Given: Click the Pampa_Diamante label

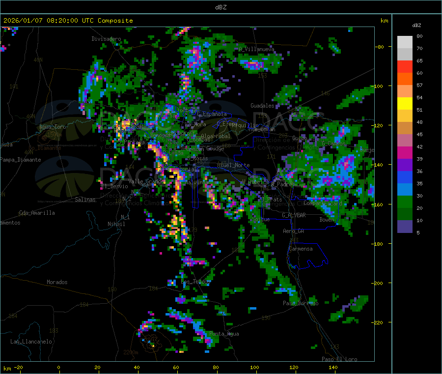Looking at the screenshot, I should point(21,160).
